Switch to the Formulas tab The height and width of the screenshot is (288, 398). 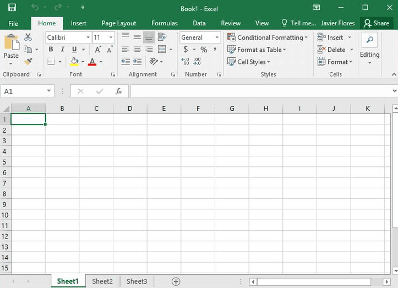[165, 23]
